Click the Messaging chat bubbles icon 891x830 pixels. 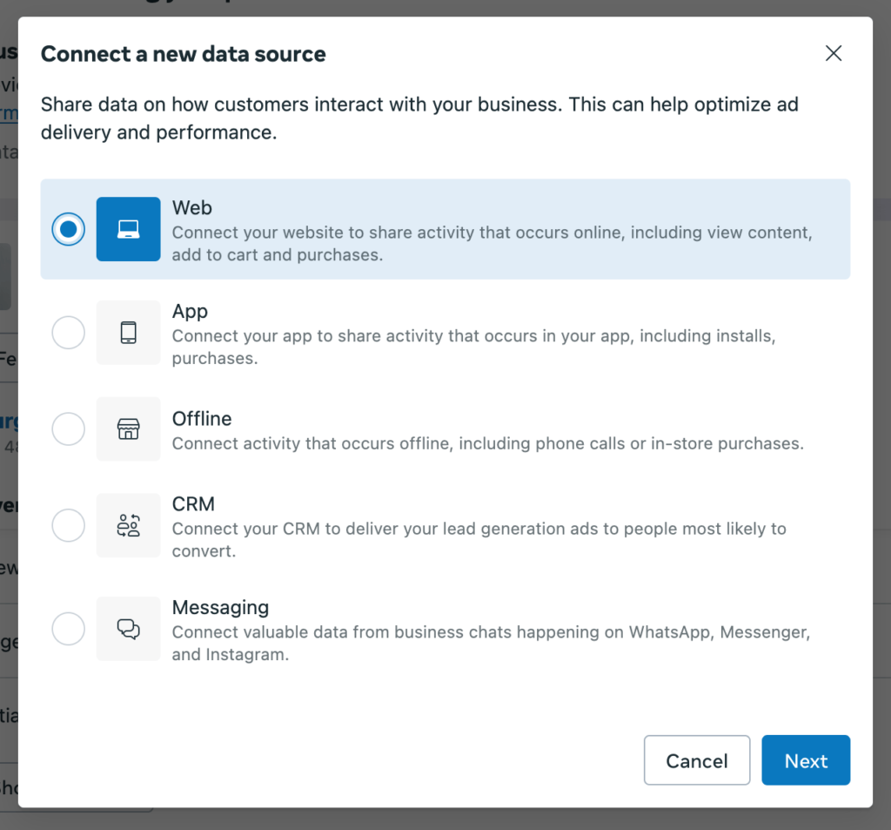pyautogui.click(x=129, y=629)
